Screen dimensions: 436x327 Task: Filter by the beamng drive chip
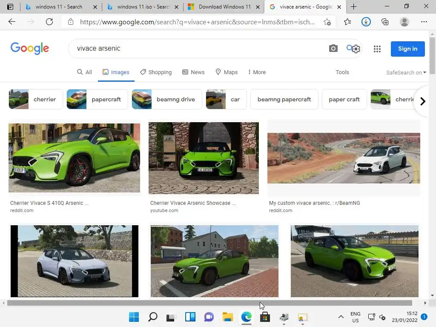[x=167, y=99]
